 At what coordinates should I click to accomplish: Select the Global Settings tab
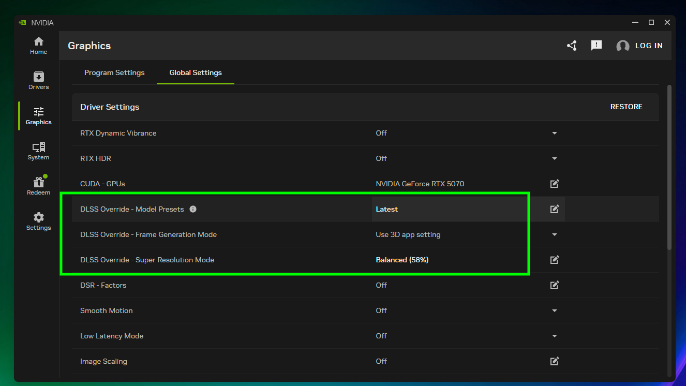click(x=195, y=73)
